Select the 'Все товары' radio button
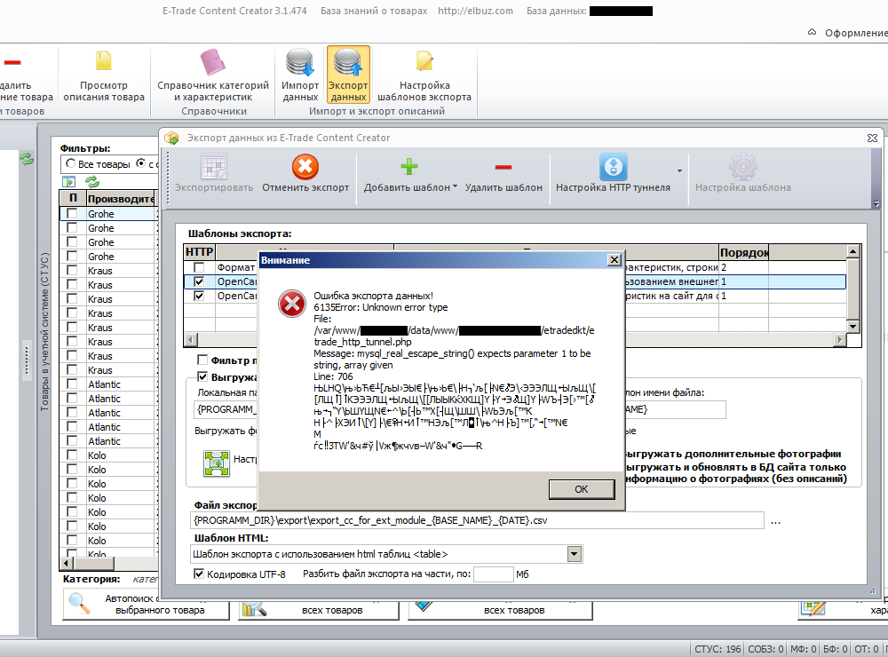888x657 pixels. click(x=70, y=163)
